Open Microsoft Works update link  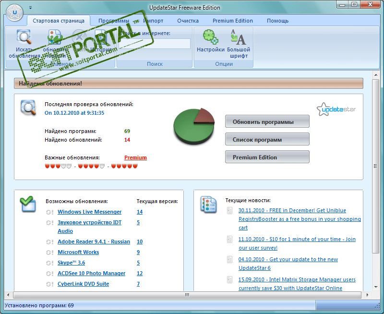pos(78,252)
